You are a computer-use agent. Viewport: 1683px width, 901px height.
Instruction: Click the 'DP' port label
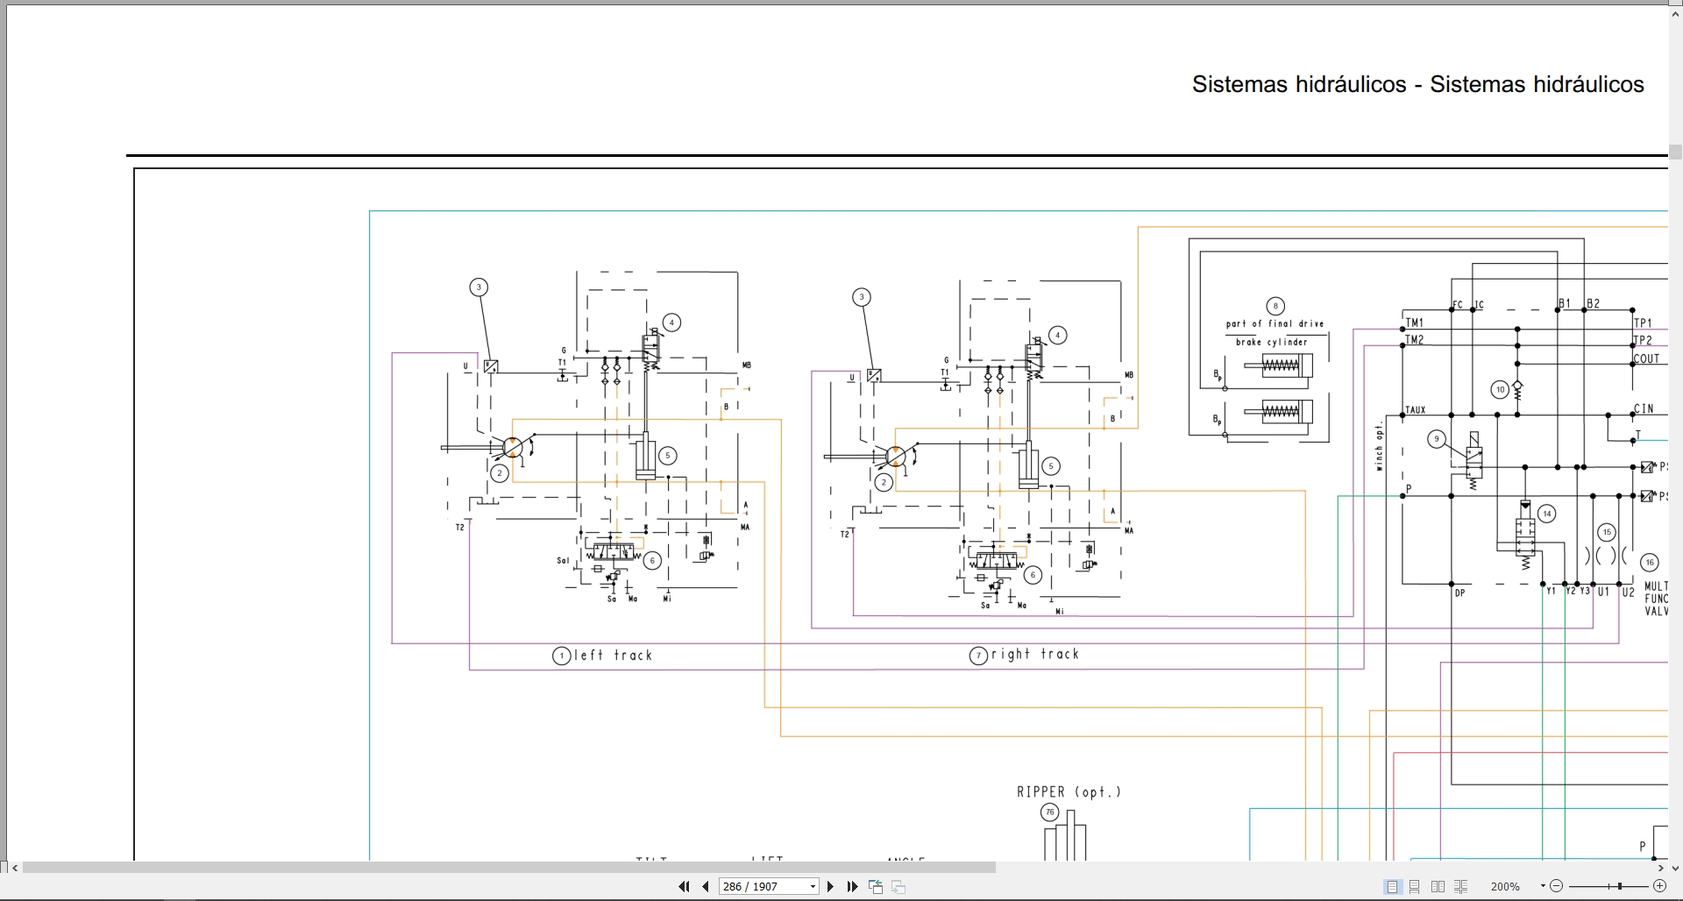[x=1460, y=593]
